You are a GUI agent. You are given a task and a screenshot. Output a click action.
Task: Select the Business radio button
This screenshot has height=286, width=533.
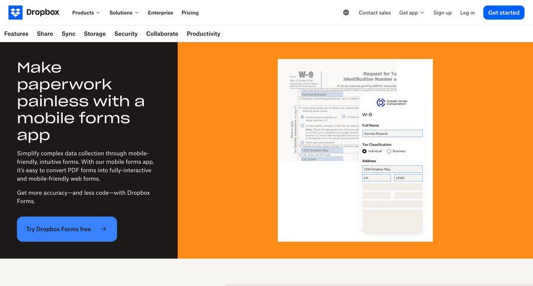point(389,151)
